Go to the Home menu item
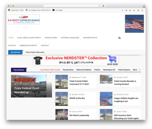Viewport: 152px width, 129px height. pyautogui.click(x=11, y=38)
